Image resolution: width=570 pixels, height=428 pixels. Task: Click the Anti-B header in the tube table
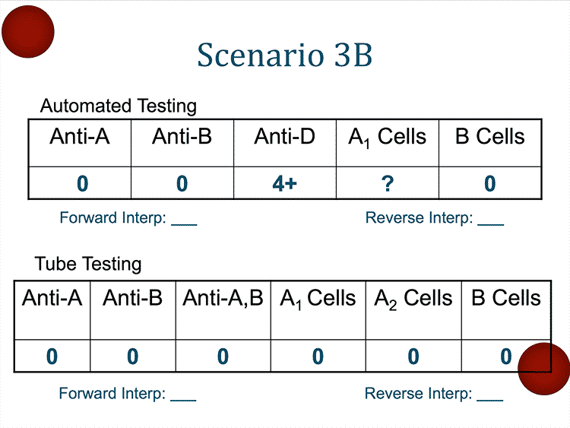pyautogui.click(x=132, y=298)
